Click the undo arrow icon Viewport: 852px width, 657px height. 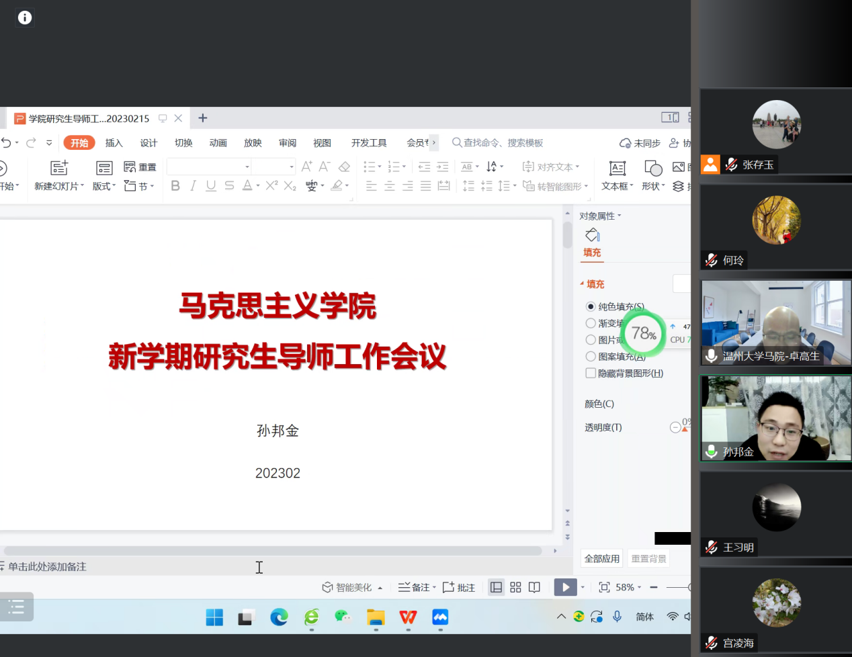7,142
